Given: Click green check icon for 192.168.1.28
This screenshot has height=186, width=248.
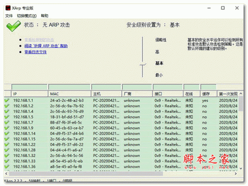Looking at the screenshot, I should [x=7, y=150].
